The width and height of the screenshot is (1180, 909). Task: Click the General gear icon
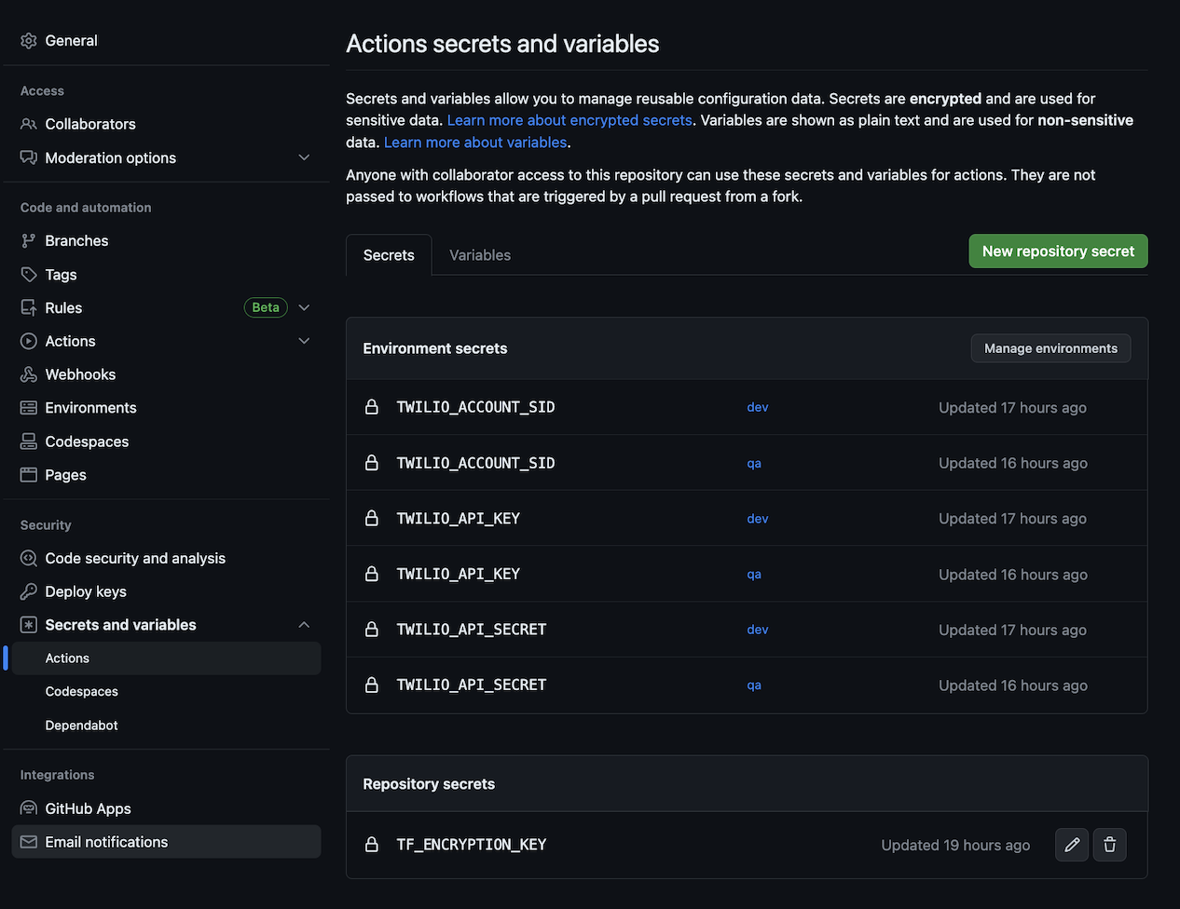pyautogui.click(x=29, y=41)
